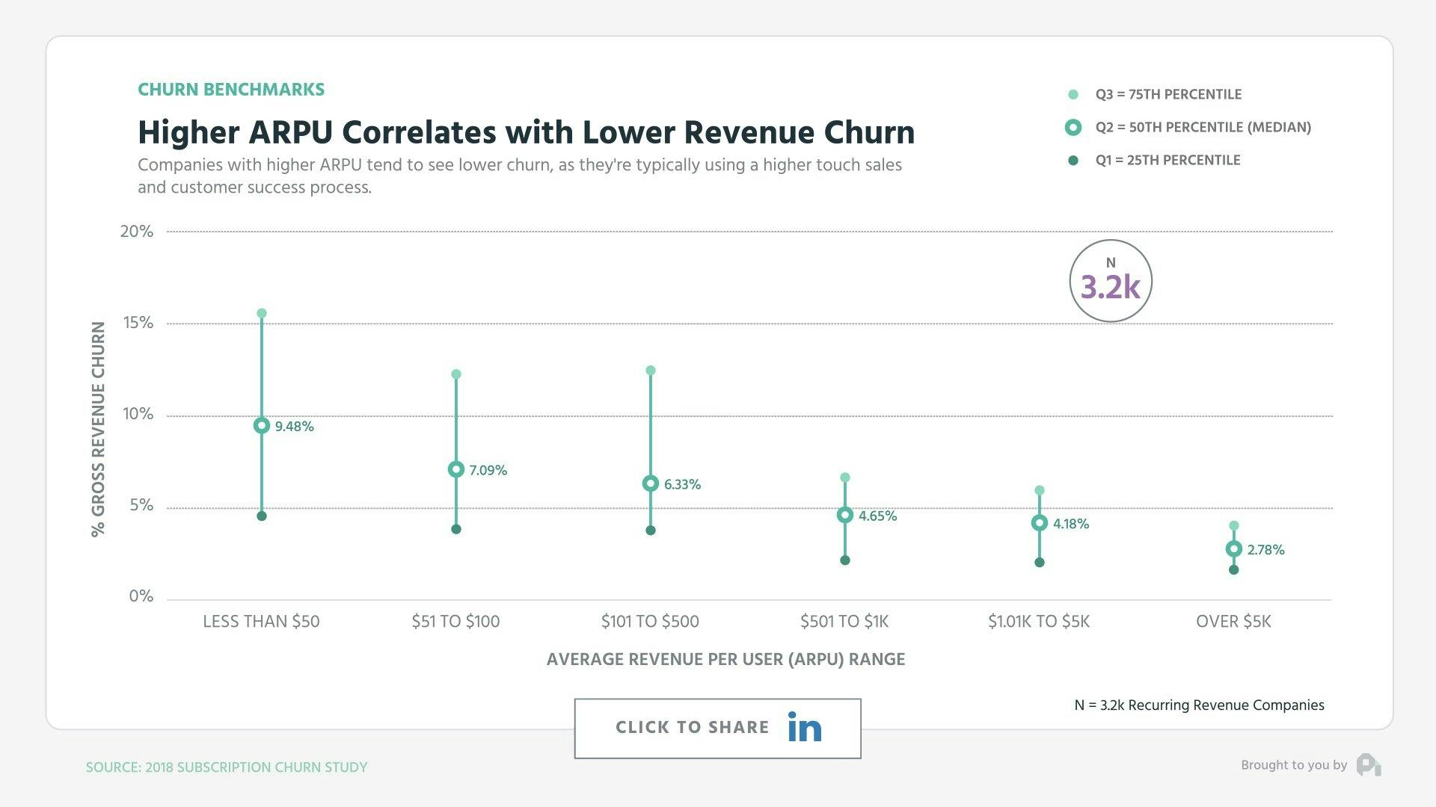
Task: Click the ProfitWell logo beside 'Brought to you by'
Action: pyautogui.click(x=1369, y=765)
